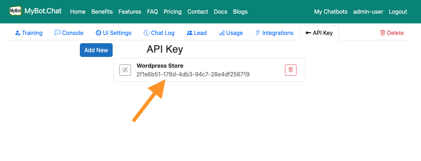Open My Chatbots page
This screenshot has height=161, width=421.
331,12
